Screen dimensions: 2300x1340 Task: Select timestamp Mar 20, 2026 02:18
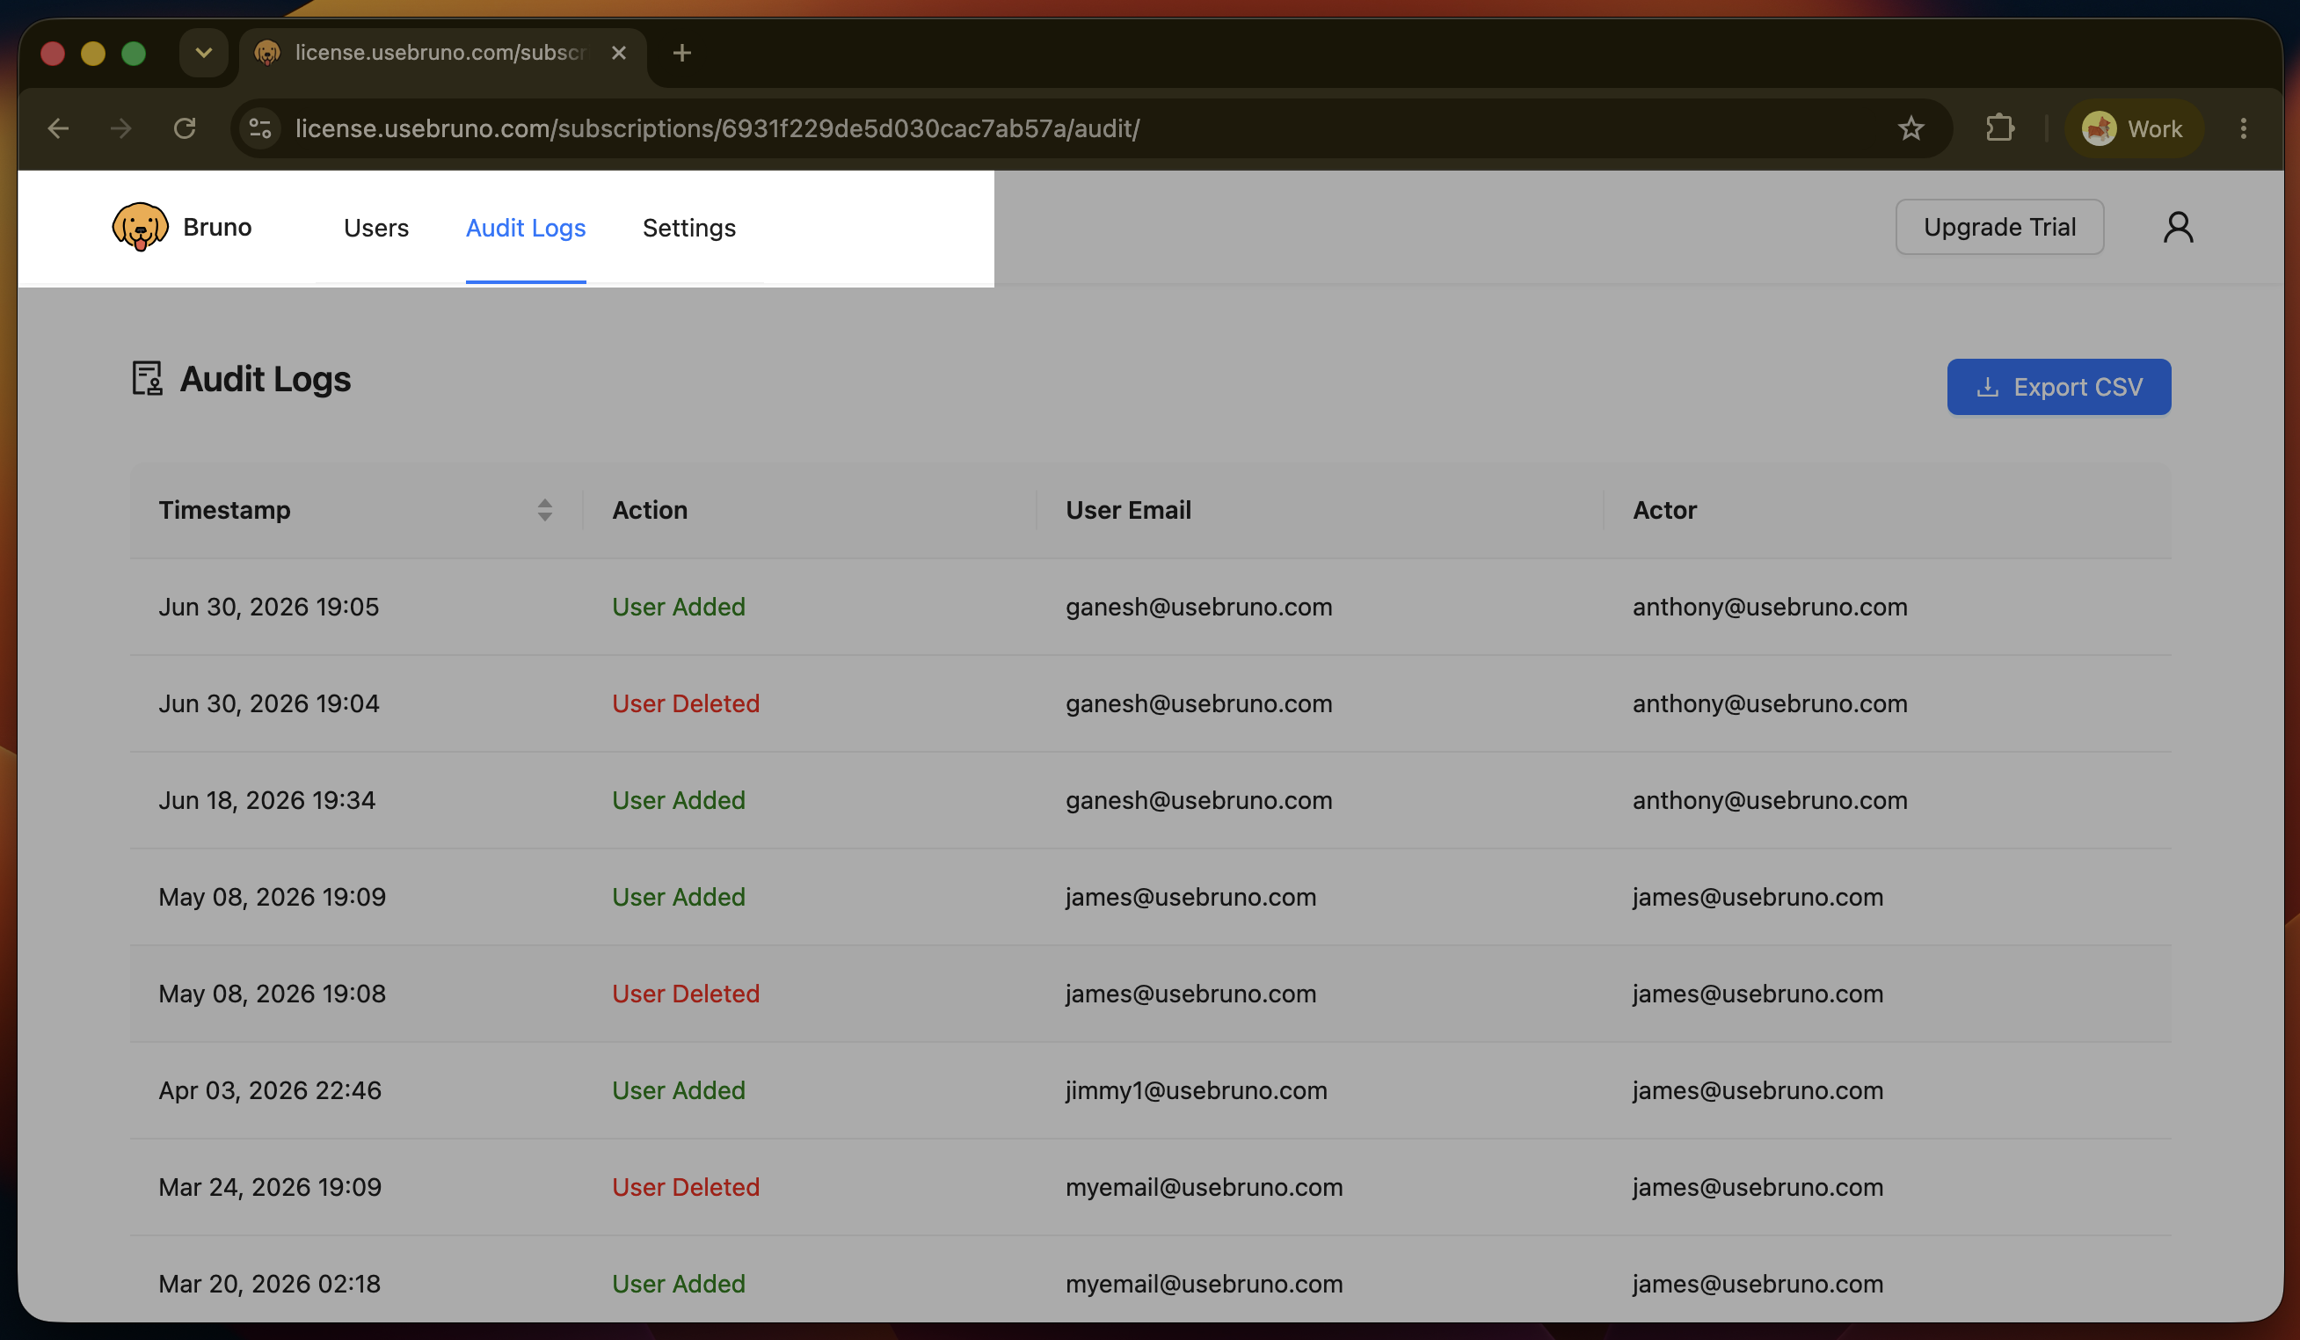pos(269,1285)
